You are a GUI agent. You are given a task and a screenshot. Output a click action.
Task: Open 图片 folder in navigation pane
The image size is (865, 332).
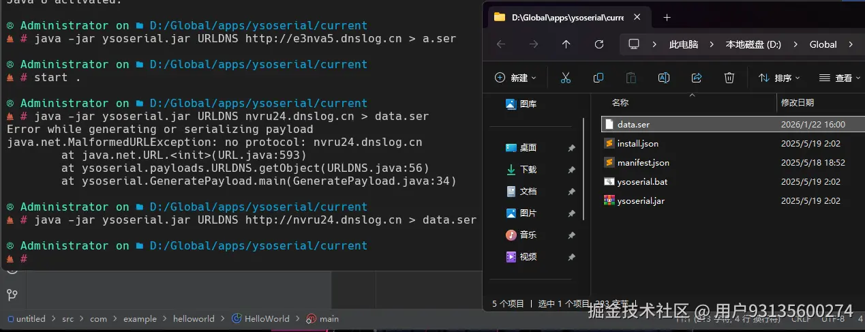521,213
